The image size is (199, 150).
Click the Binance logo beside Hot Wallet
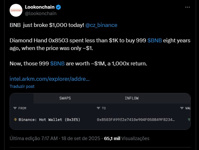tap(15, 120)
